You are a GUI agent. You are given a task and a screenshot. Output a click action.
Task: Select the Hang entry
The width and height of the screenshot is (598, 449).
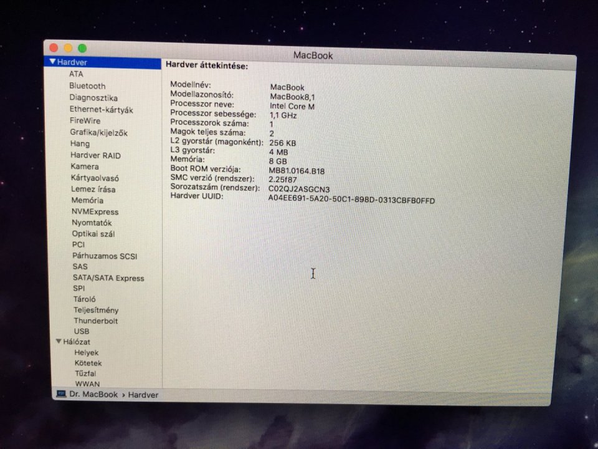(80, 143)
